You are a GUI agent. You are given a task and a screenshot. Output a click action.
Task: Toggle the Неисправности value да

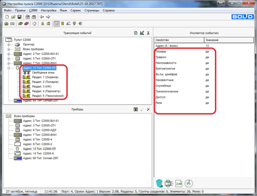pos(207,63)
